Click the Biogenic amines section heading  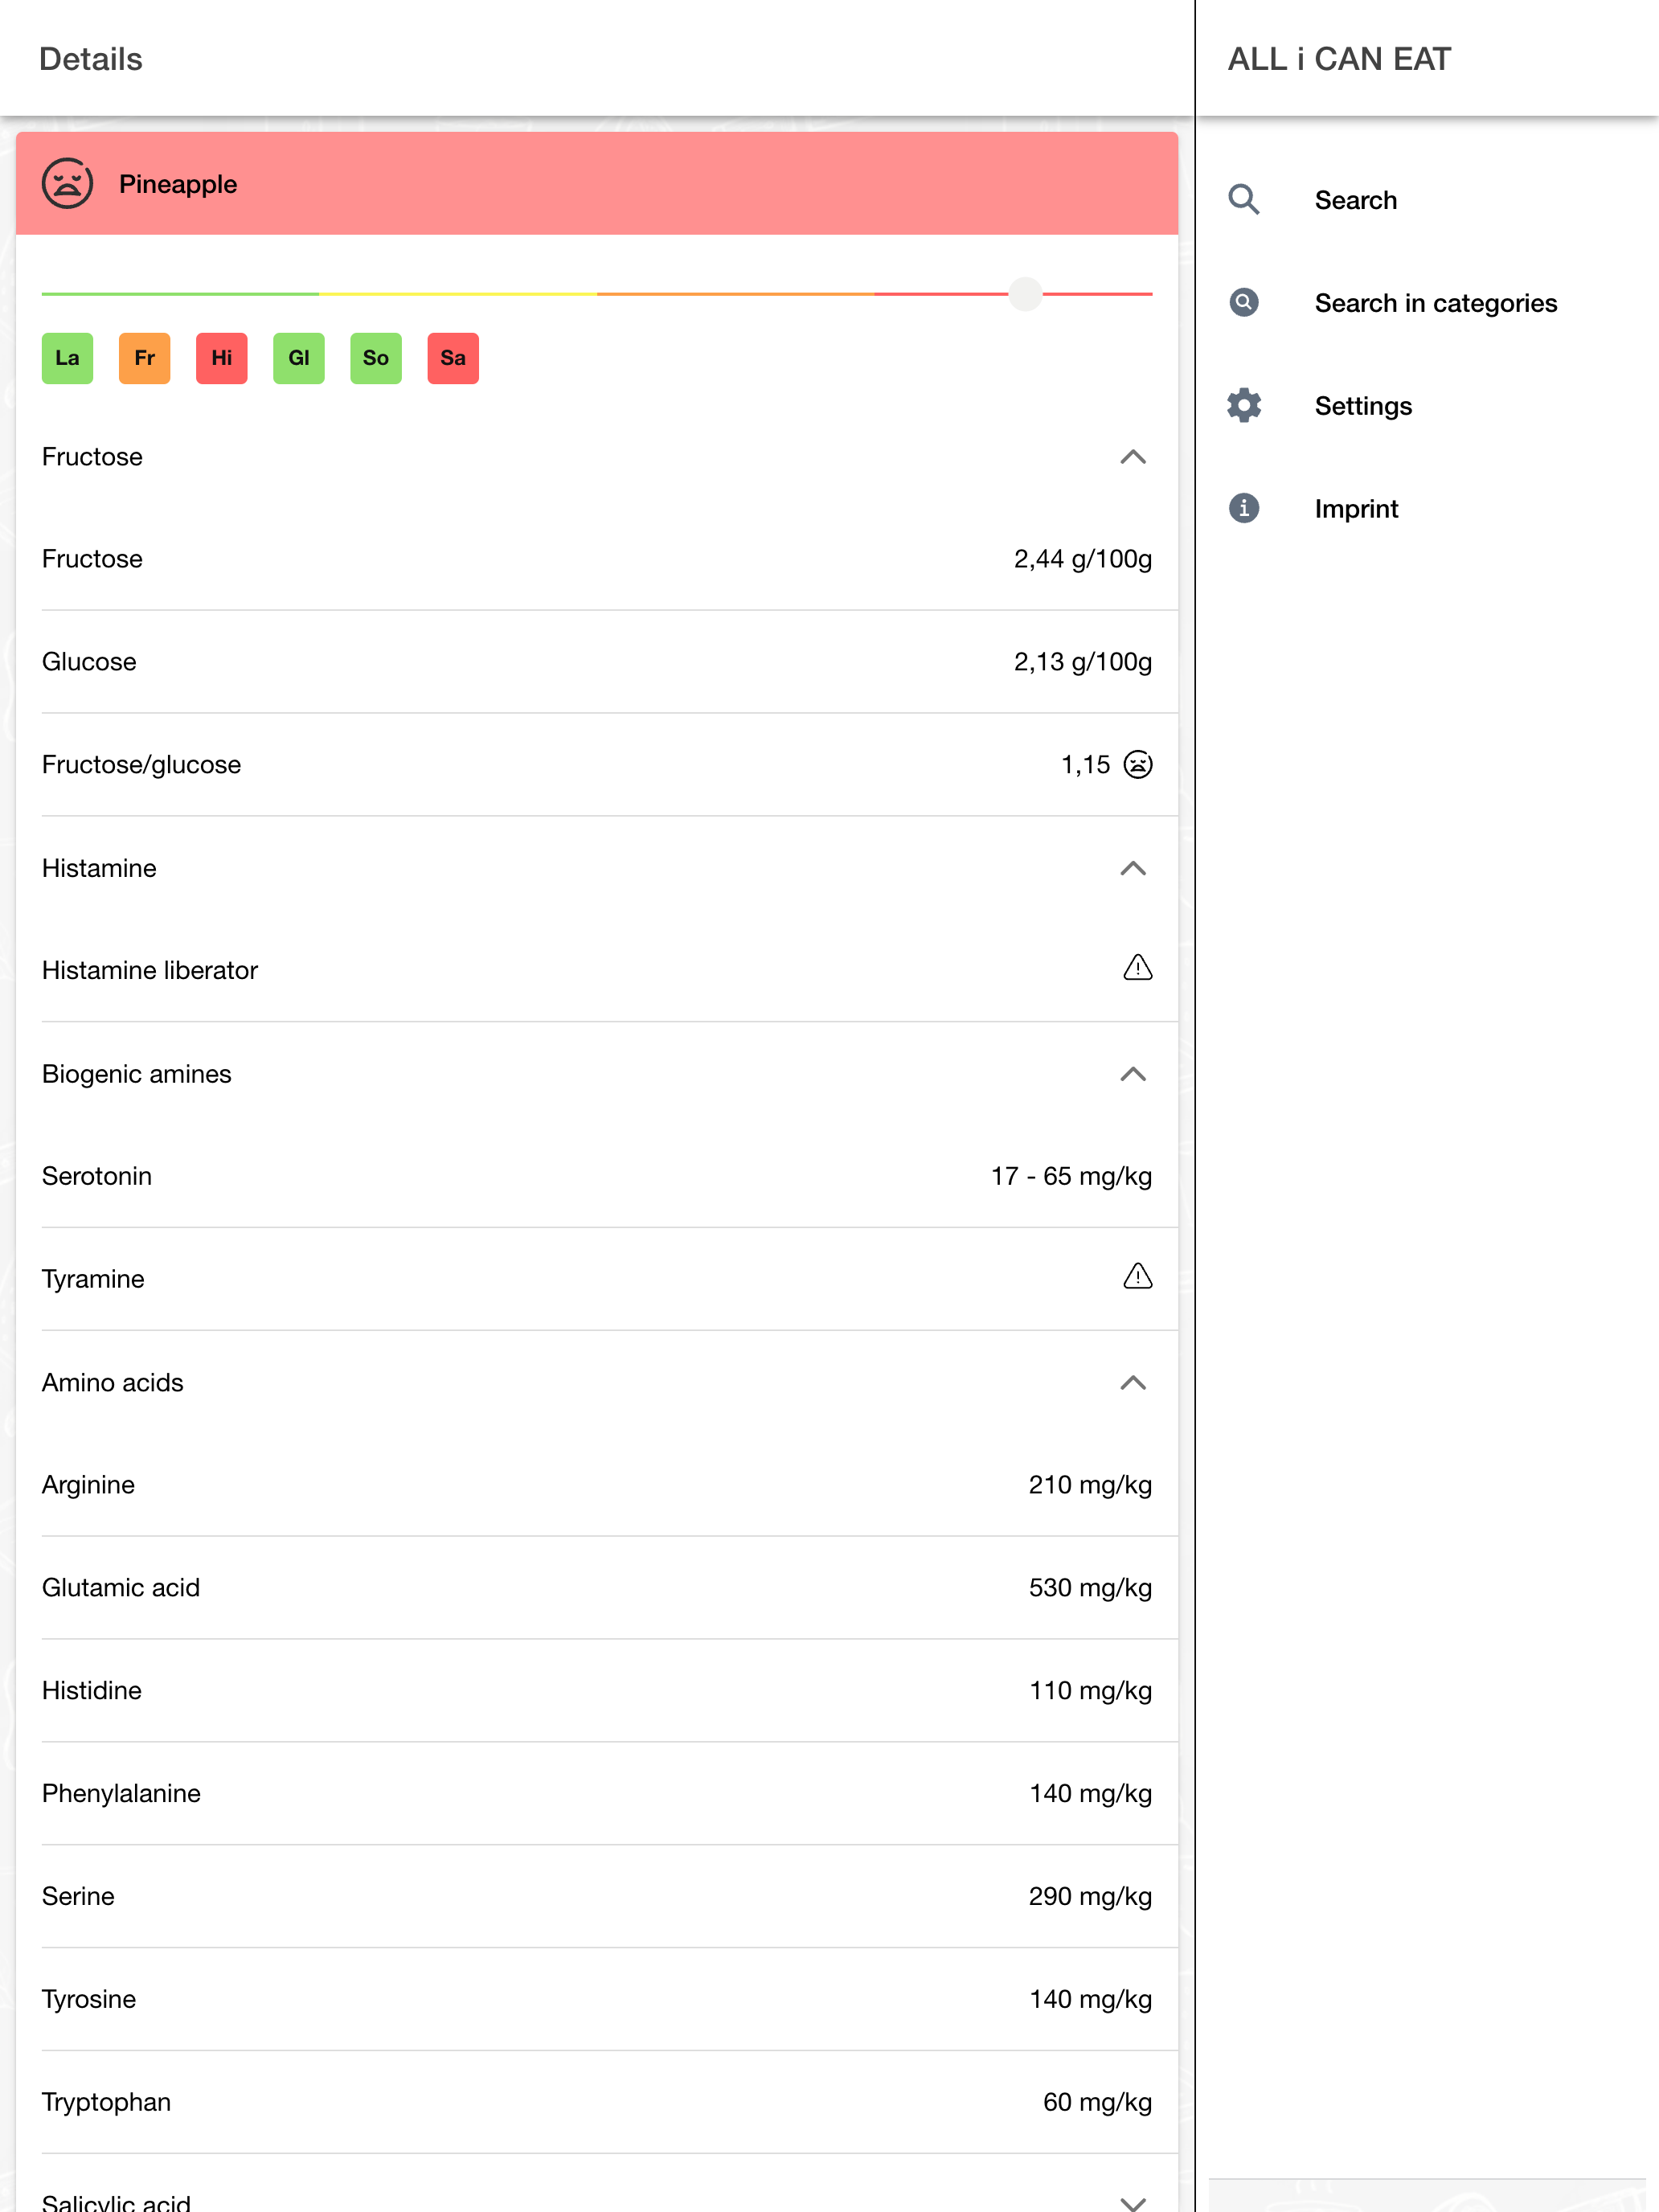pyautogui.click(x=137, y=1074)
